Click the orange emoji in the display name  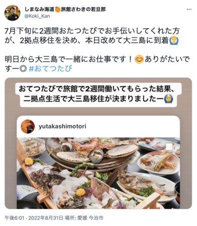pyautogui.click(x=58, y=10)
